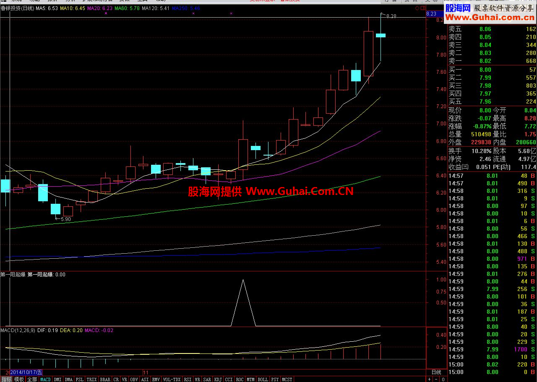Screen dimensions: 537x382
Task: Open the 日线 period selector
Action: pos(436,372)
